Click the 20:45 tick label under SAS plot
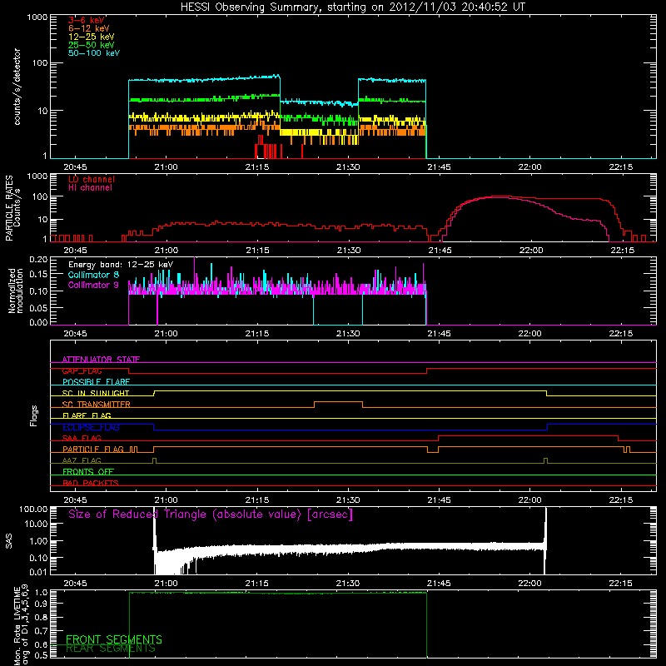666x666 pixels. [x=75, y=584]
